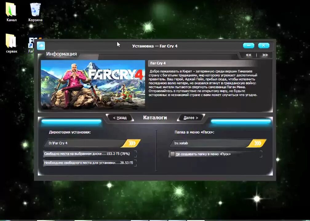Image resolution: width=310 pixels, height=221 pixels.
Task: Click the Информация panel heading
Action: point(62,54)
